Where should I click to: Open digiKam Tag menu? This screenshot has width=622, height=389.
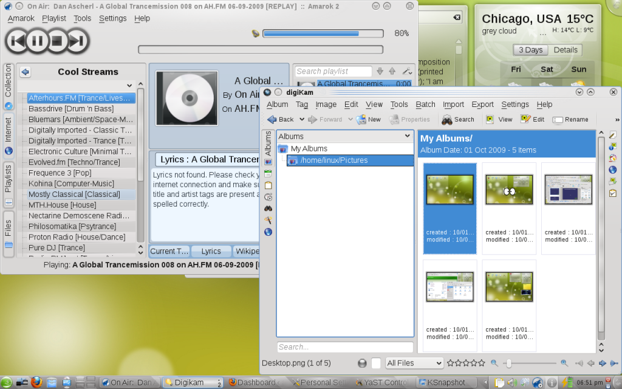click(301, 105)
